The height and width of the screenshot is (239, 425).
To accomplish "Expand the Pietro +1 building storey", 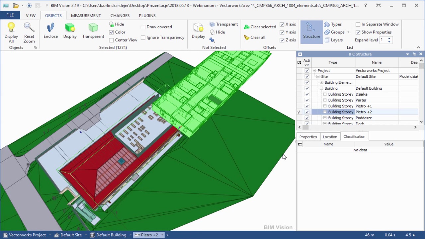I will click(x=325, y=106).
